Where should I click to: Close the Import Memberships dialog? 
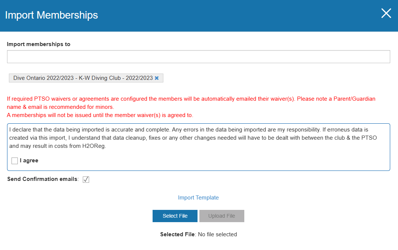[386, 14]
